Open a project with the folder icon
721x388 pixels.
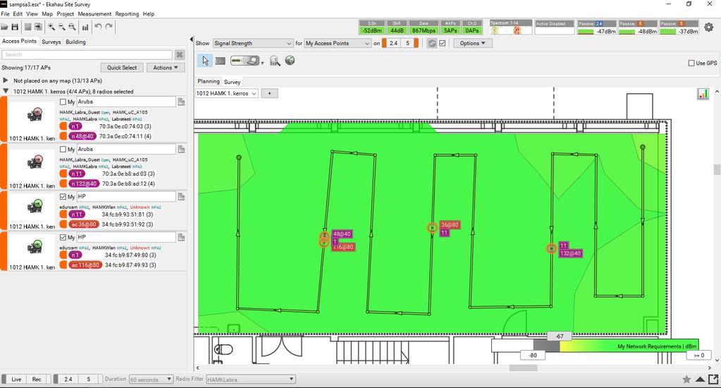[5, 27]
